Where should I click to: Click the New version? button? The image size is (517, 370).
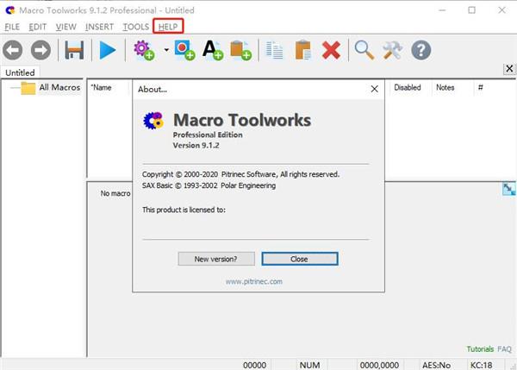click(x=216, y=259)
